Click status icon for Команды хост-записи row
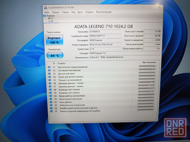The image size is (190, 142). point(50,93)
